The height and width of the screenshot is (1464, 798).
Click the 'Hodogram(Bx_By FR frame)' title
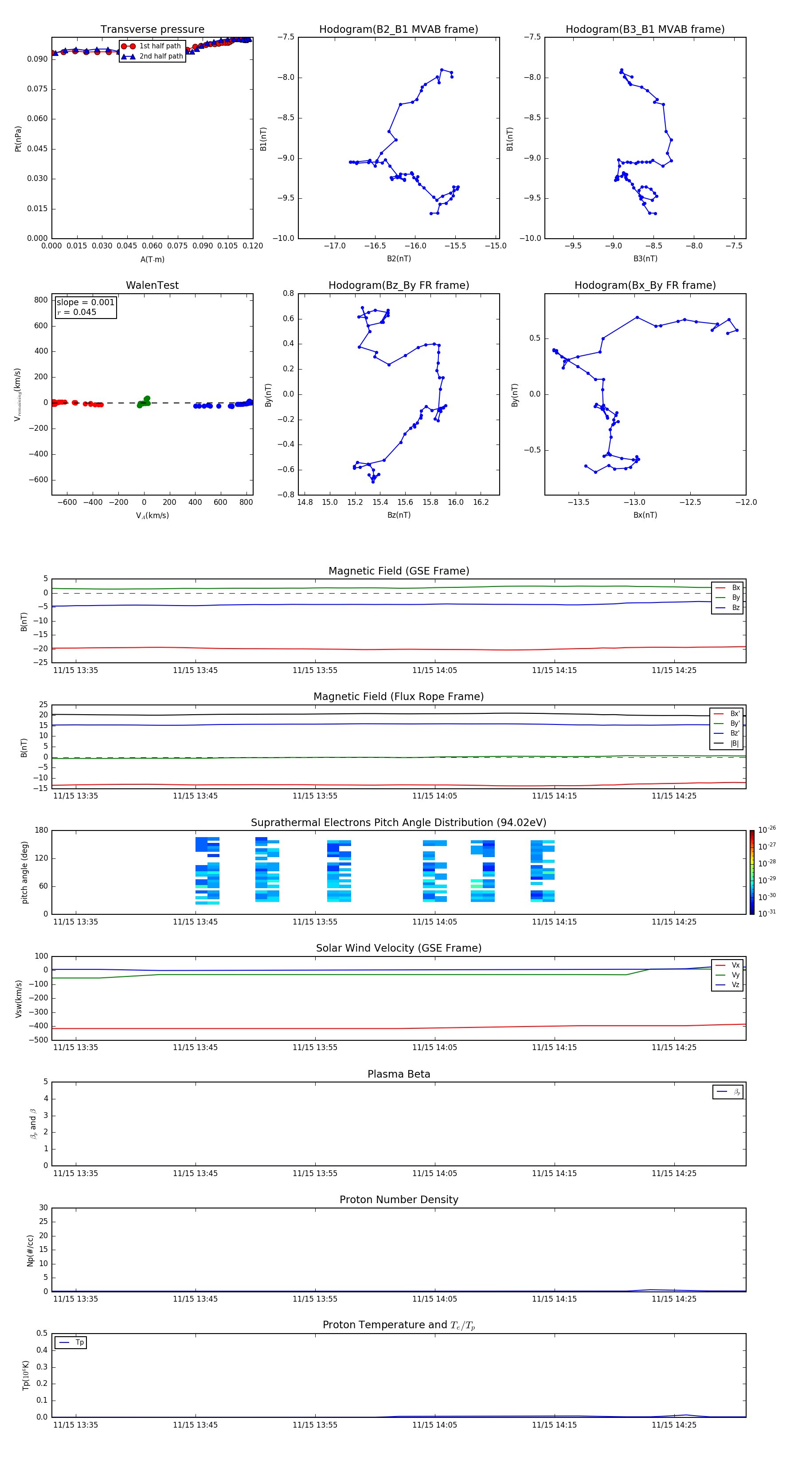[x=645, y=285]
